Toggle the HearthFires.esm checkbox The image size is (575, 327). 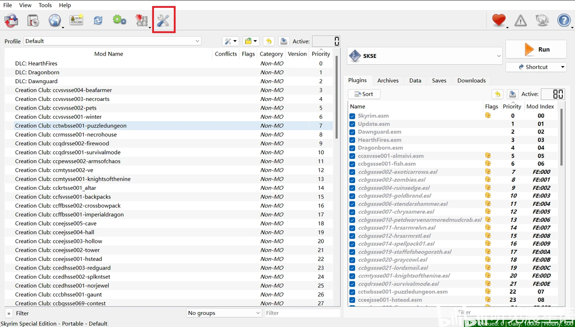[353, 140]
